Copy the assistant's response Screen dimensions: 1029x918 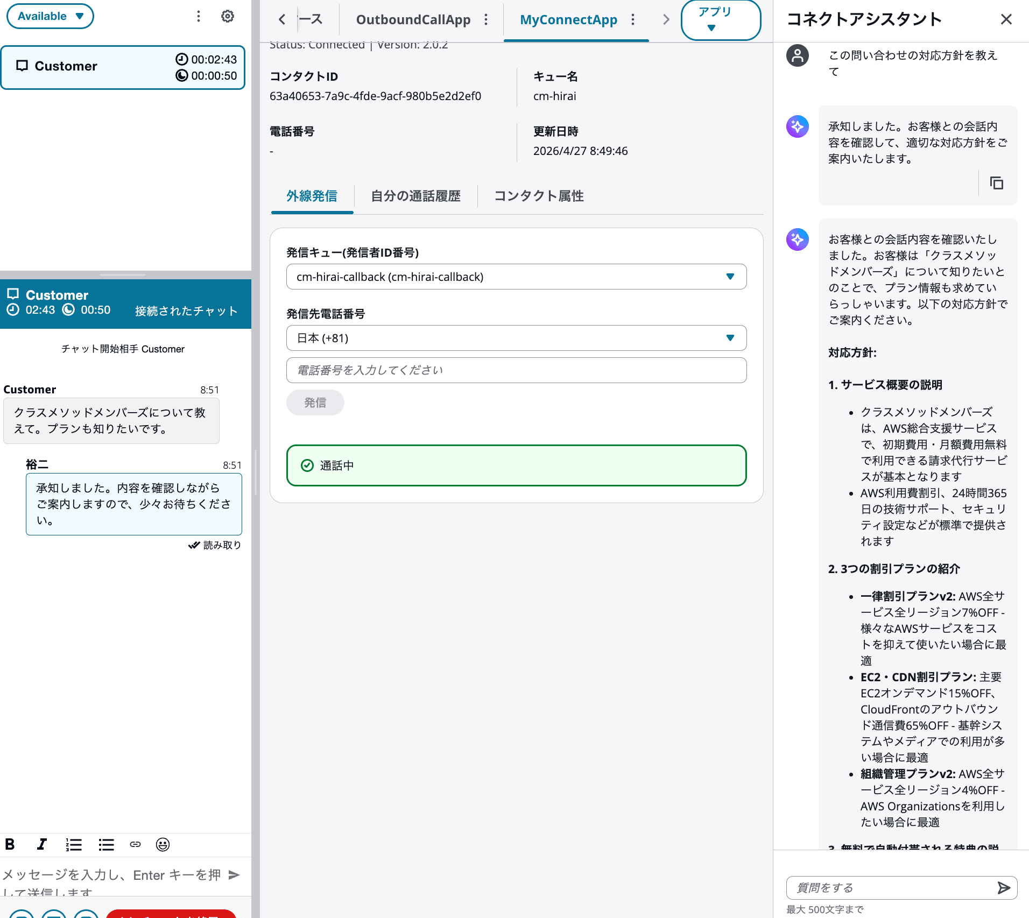click(997, 183)
